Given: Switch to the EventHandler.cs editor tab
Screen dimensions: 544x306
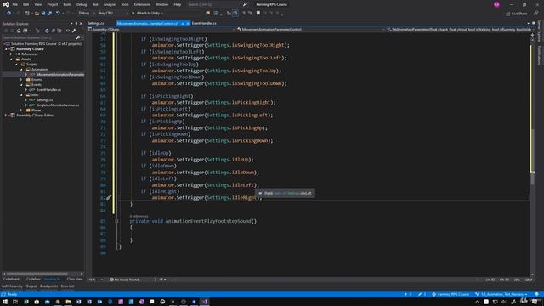Looking at the screenshot, I should tap(204, 23).
